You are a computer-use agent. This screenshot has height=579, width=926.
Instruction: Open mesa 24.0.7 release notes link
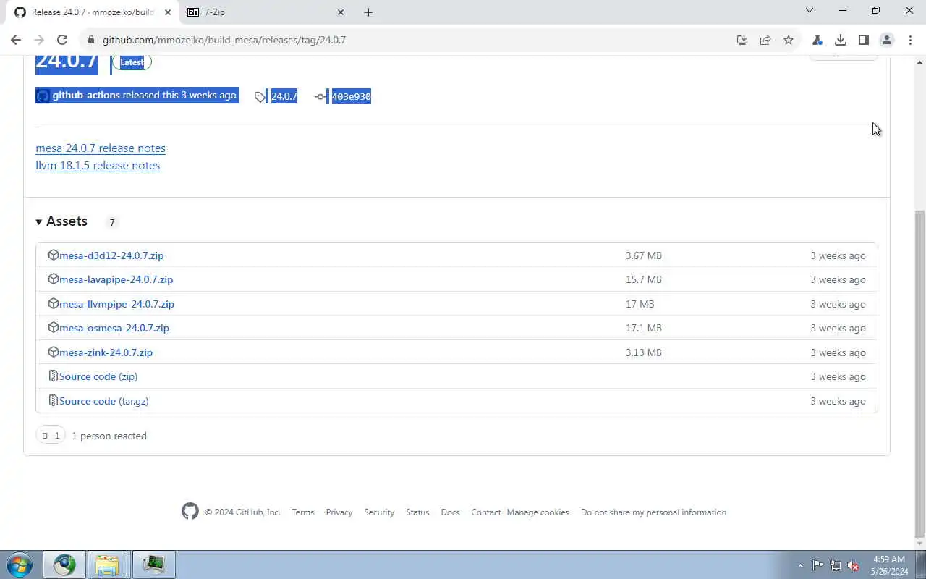click(101, 148)
